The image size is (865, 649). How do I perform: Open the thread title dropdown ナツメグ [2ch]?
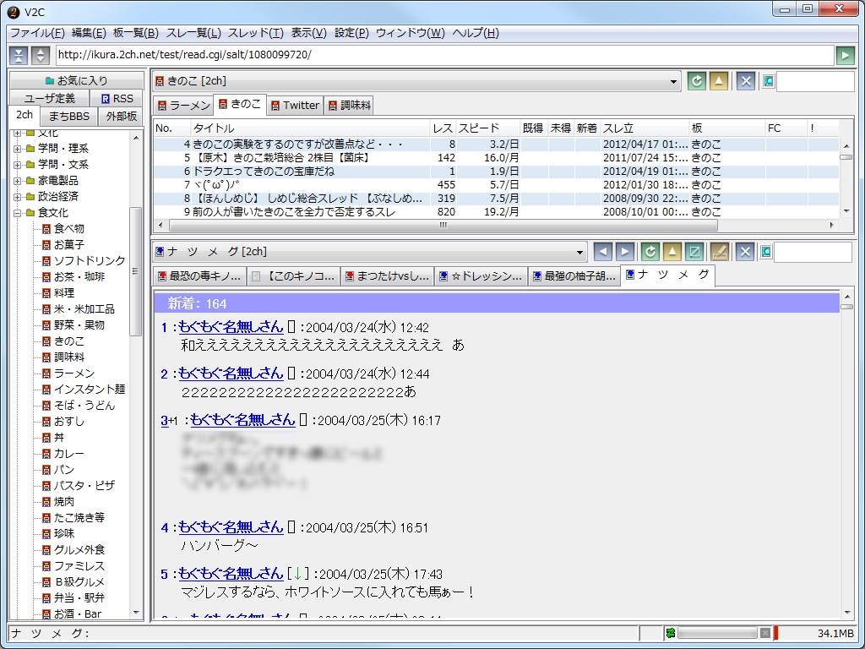580,251
